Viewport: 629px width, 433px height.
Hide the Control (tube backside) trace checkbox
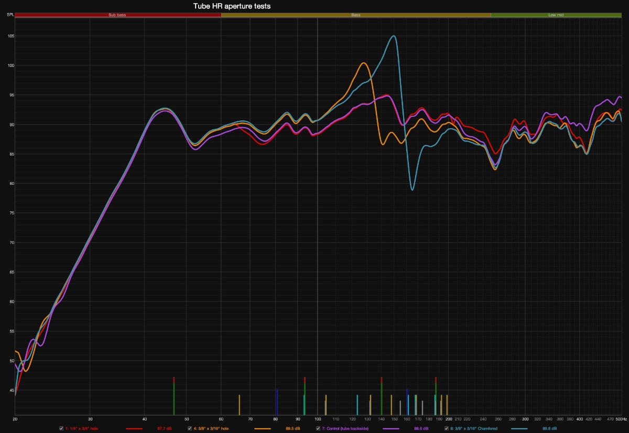(x=318, y=428)
